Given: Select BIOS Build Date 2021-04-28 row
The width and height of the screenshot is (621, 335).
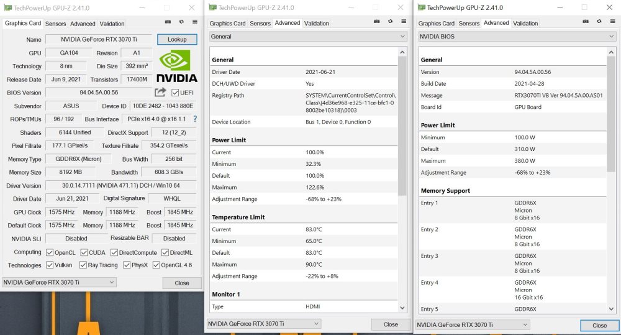Looking at the screenshot, I should (x=512, y=84).
